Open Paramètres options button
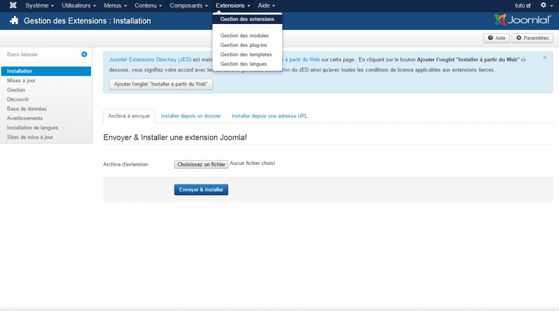This screenshot has width=559, height=311. [532, 38]
